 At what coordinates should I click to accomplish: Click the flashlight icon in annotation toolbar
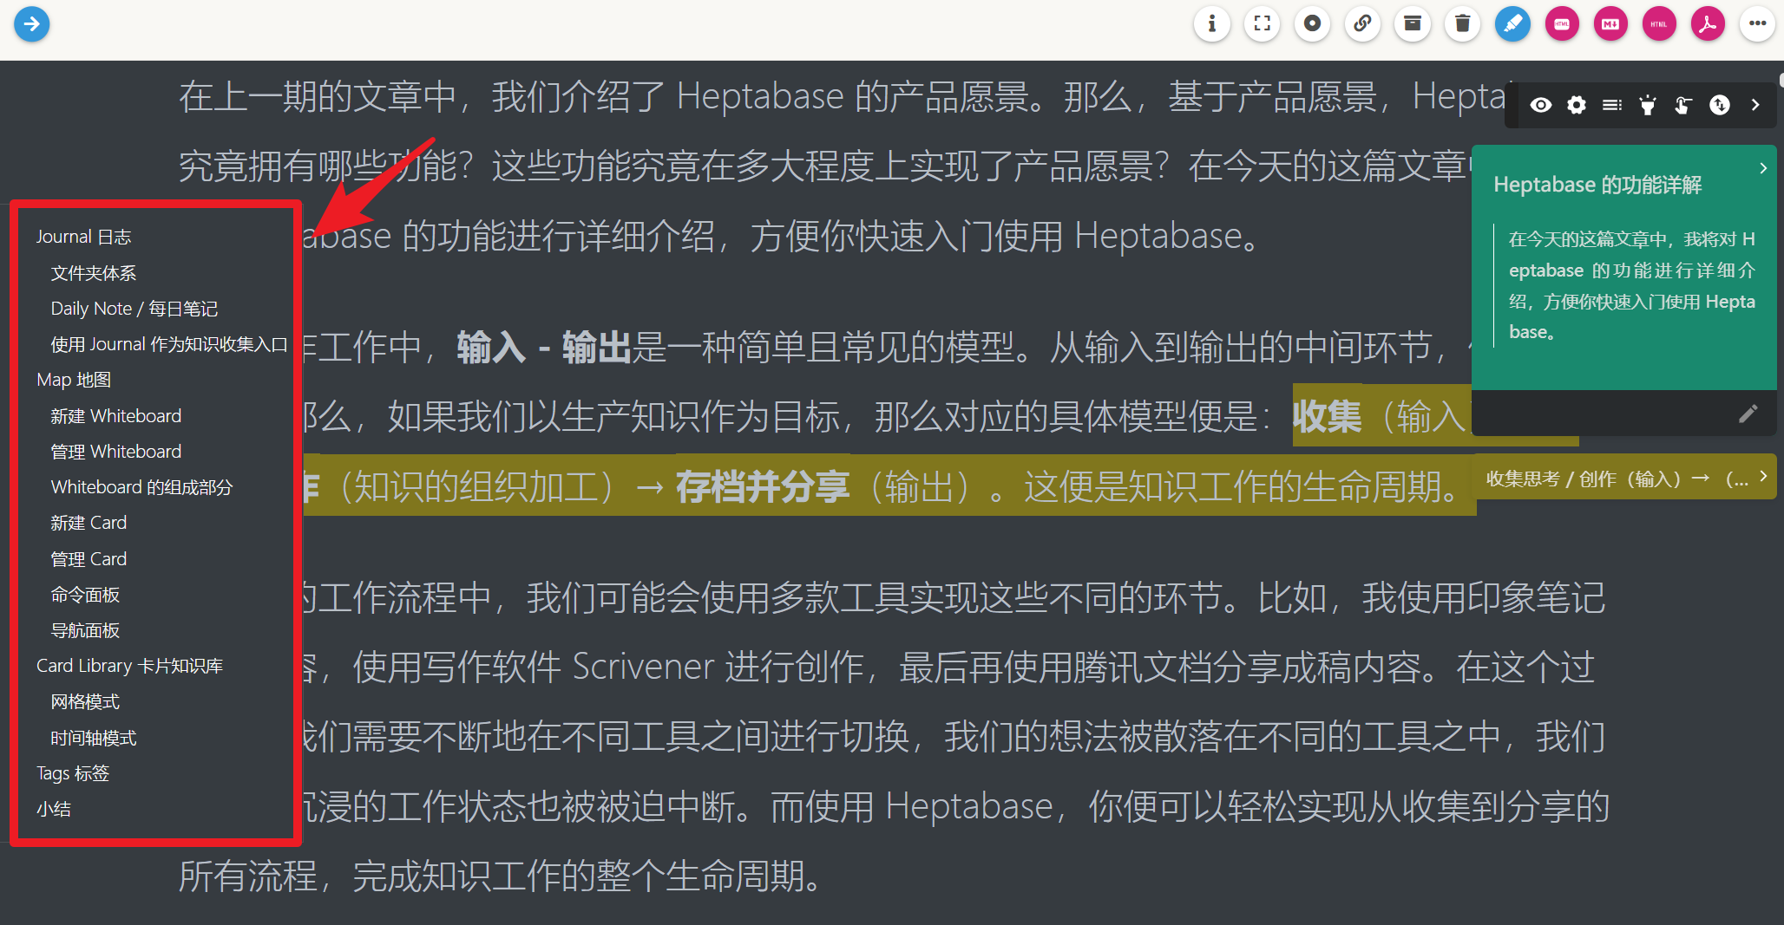coord(1648,105)
